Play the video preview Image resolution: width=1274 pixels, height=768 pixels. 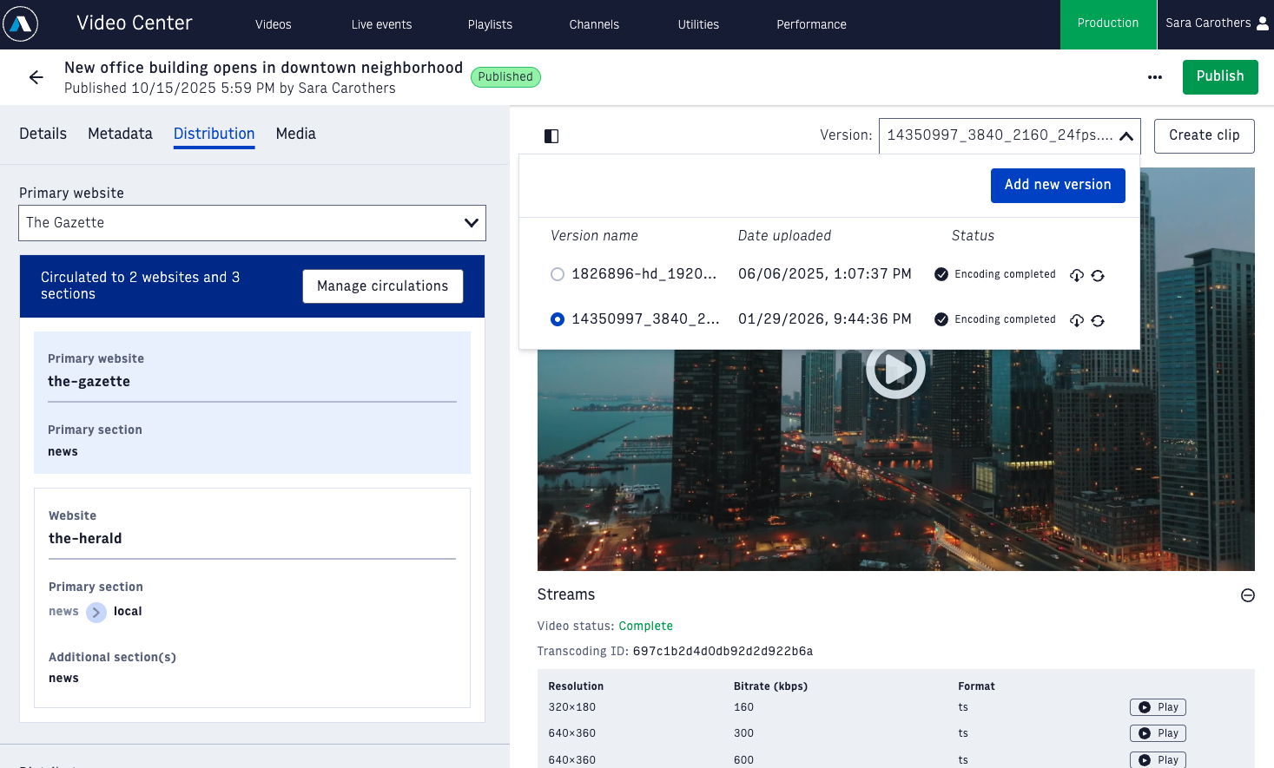895,370
